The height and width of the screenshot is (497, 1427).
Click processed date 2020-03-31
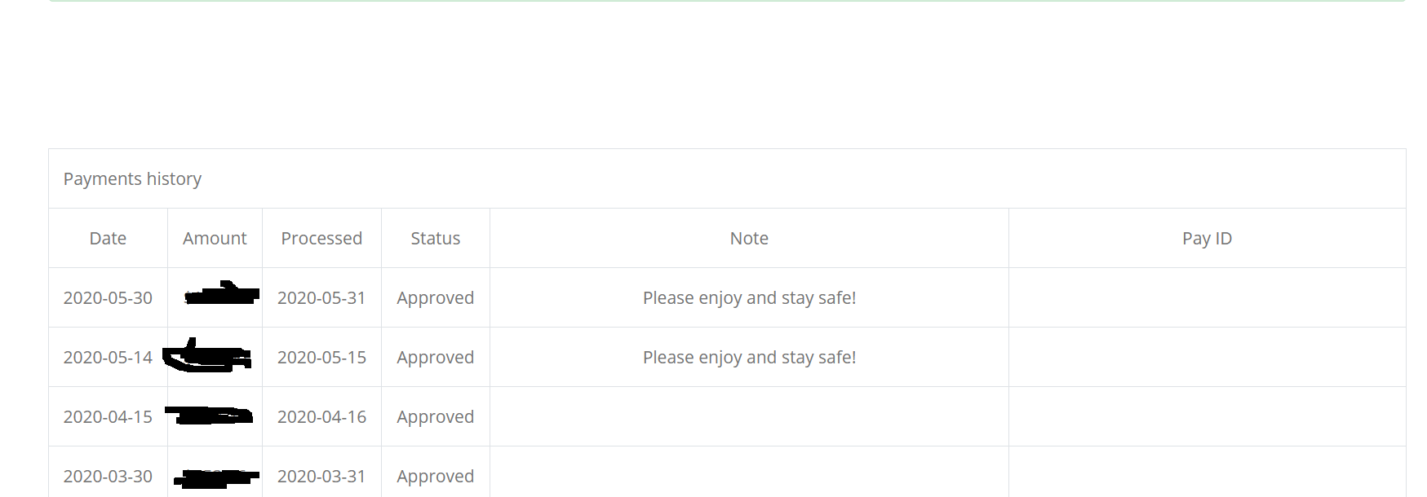321,477
